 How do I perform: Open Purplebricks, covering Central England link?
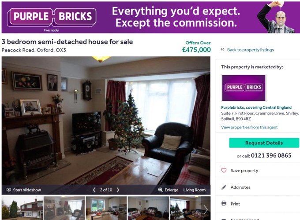256,107
